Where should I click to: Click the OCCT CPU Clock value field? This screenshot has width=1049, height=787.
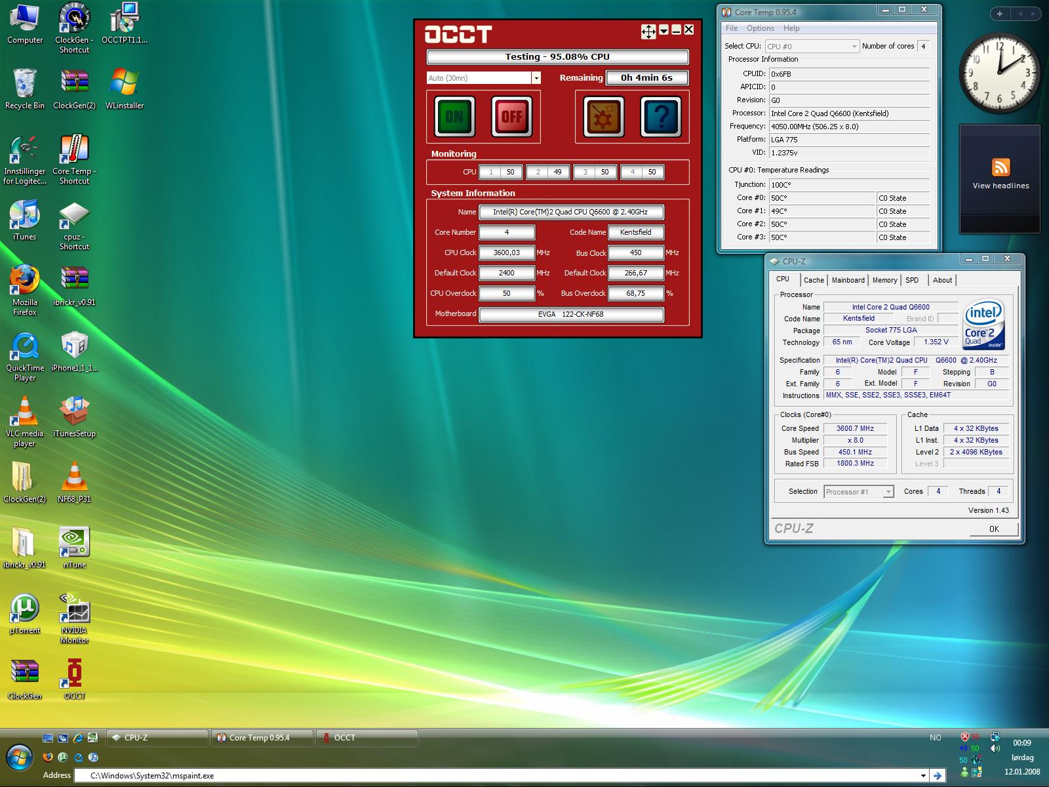tap(507, 252)
